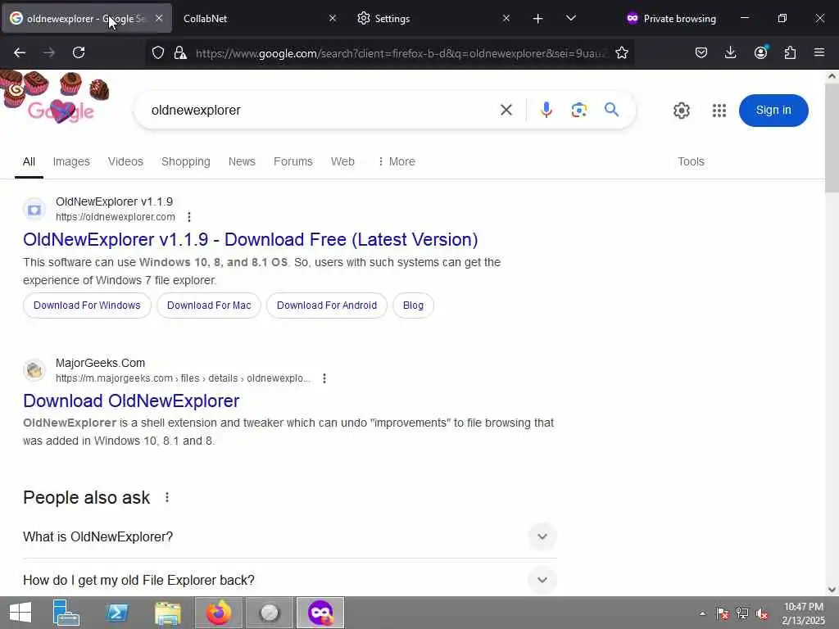This screenshot has width=839, height=629.
Task: Open muted volume tray icon
Action: [x=762, y=613]
